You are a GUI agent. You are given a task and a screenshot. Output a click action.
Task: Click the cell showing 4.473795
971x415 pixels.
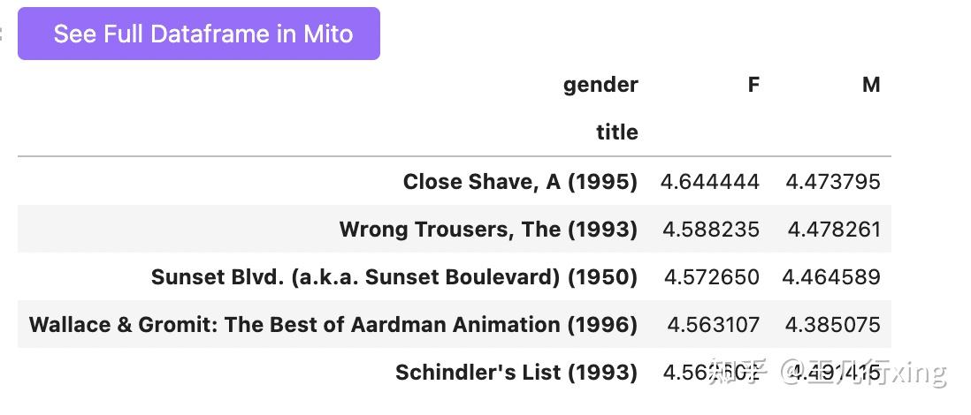(x=833, y=182)
